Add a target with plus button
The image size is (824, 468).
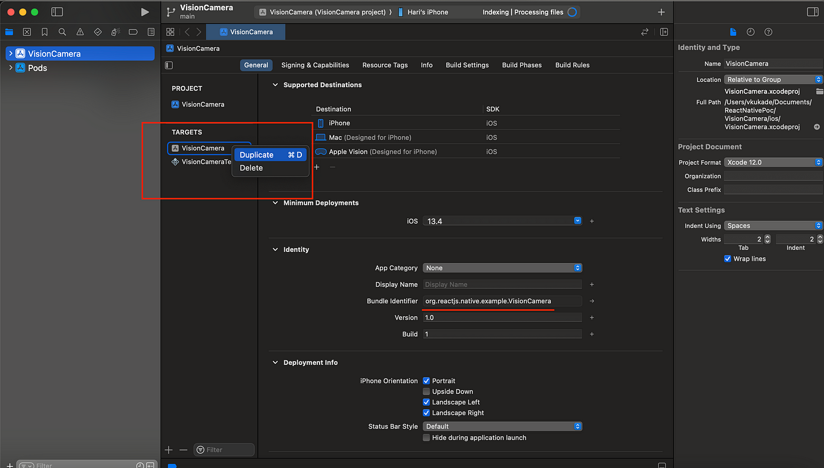(x=169, y=450)
